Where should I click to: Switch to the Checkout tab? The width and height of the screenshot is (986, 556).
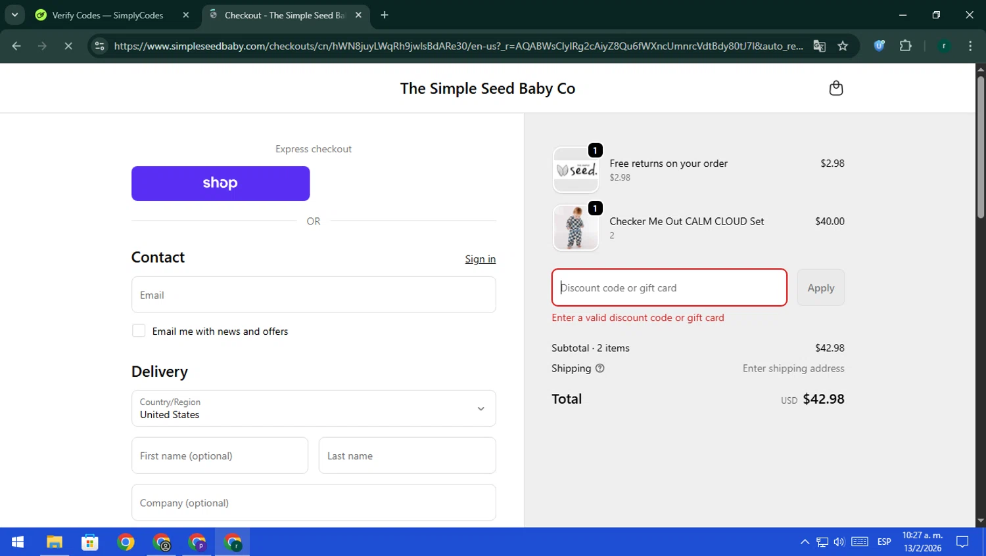coord(286,15)
